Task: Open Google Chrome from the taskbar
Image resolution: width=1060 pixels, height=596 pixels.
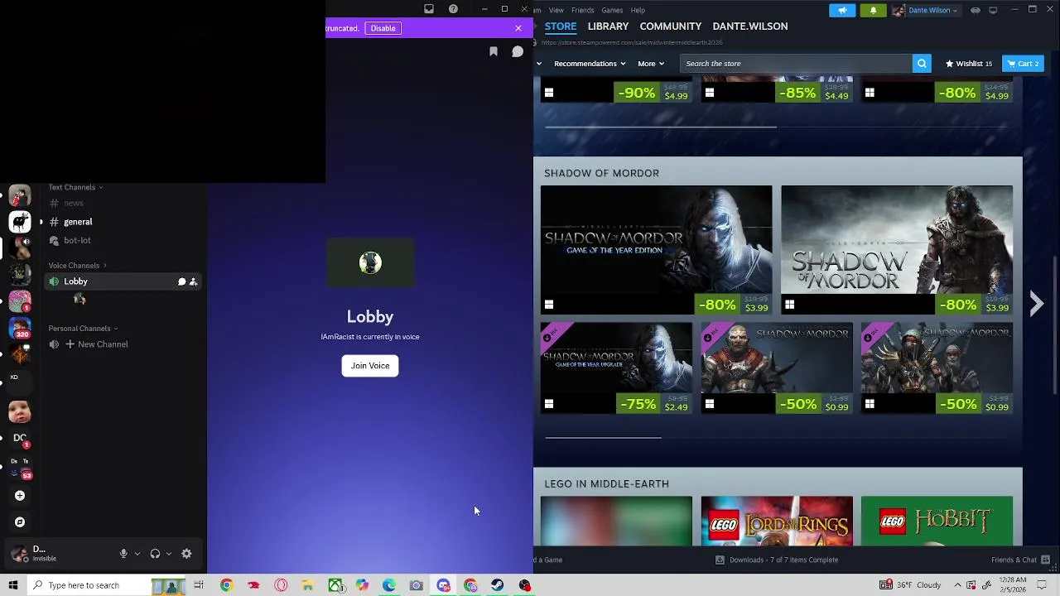Action: (x=226, y=585)
